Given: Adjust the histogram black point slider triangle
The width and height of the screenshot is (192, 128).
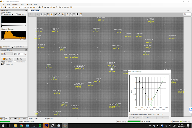Looking at the screenshot, I should [x=2, y=27].
